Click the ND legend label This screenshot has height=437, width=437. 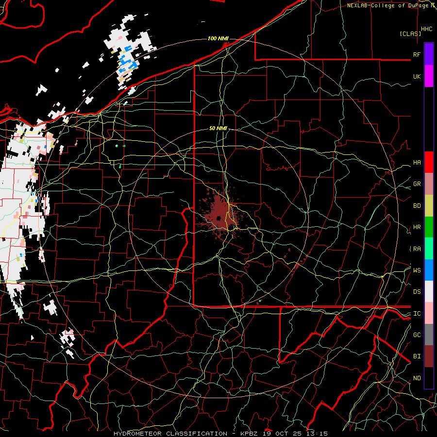pyautogui.click(x=417, y=378)
